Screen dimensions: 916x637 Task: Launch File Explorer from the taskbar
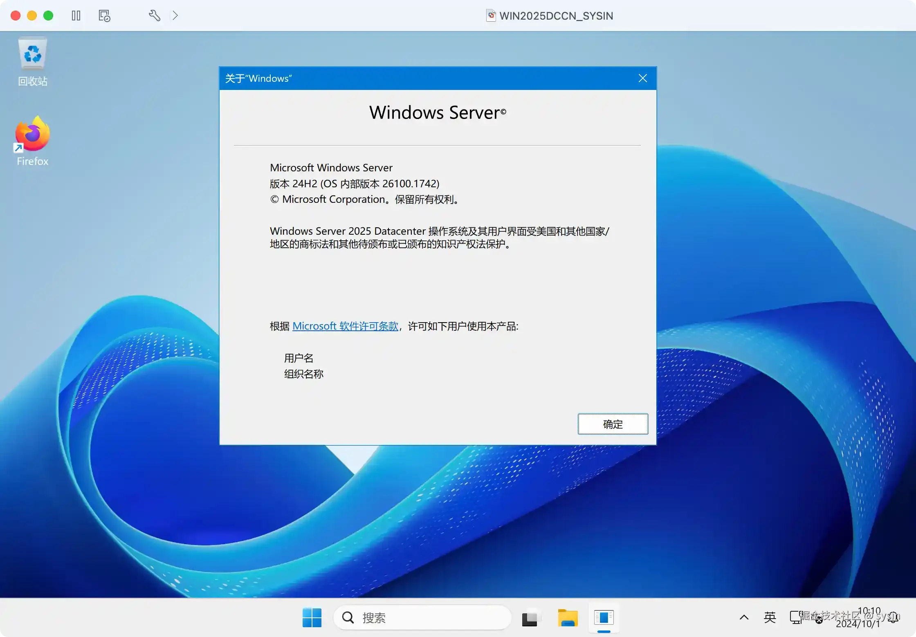click(568, 618)
